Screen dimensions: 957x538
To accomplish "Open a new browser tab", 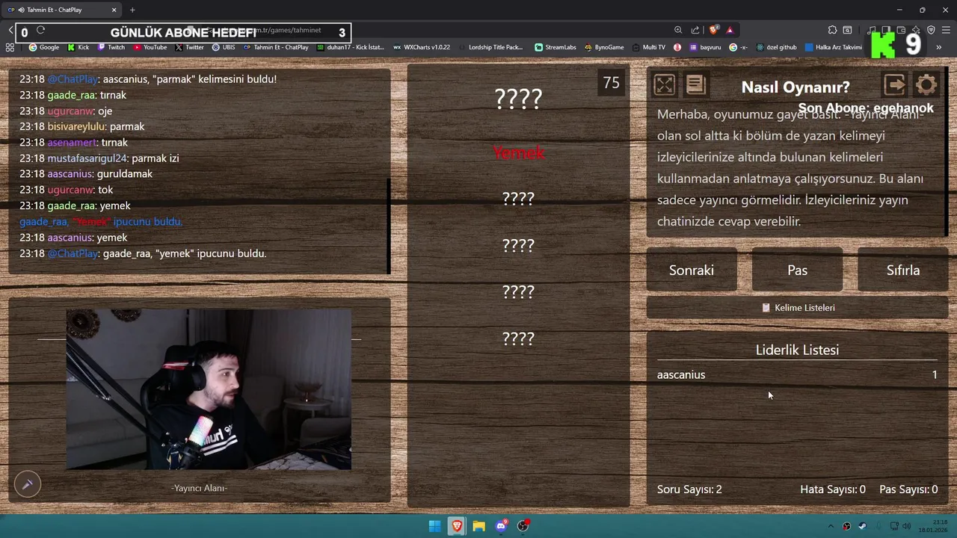I will click(132, 10).
